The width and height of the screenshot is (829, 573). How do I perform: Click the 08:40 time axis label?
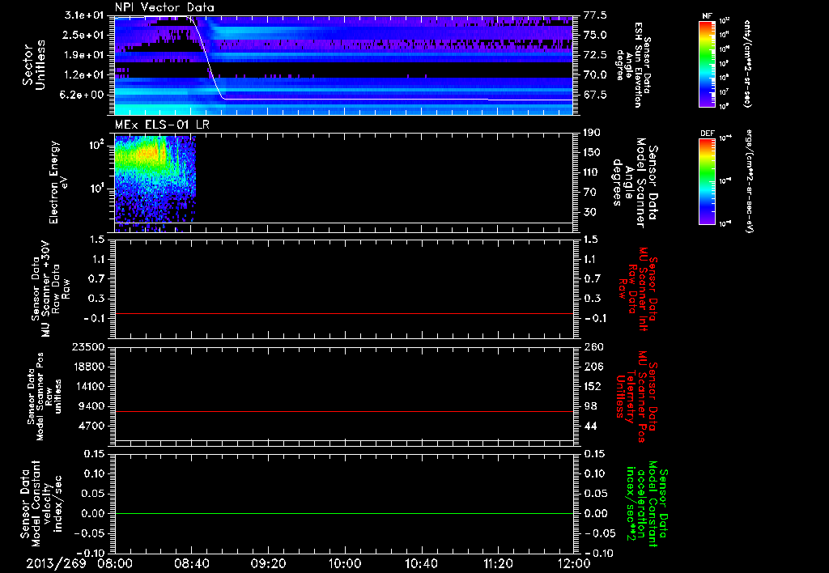[192, 562]
